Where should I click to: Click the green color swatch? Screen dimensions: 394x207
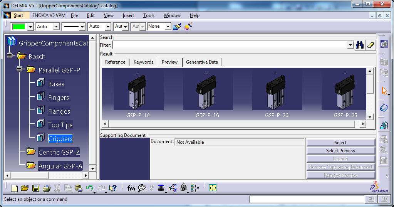[x=18, y=27]
